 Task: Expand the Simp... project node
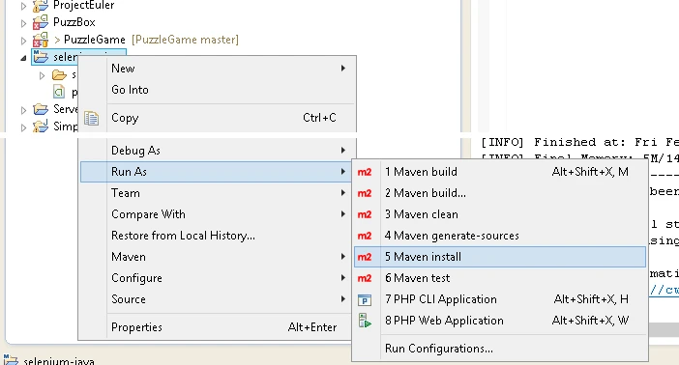[x=24, y=127]
